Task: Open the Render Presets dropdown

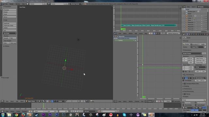Action: tap(192, 53)
